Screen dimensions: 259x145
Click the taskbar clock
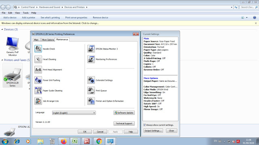point(248,141)
